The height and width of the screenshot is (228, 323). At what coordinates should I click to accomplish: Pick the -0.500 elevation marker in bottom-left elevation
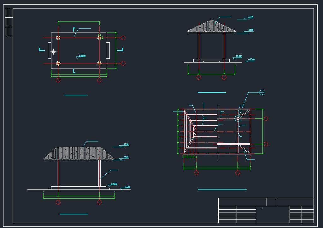126,188
